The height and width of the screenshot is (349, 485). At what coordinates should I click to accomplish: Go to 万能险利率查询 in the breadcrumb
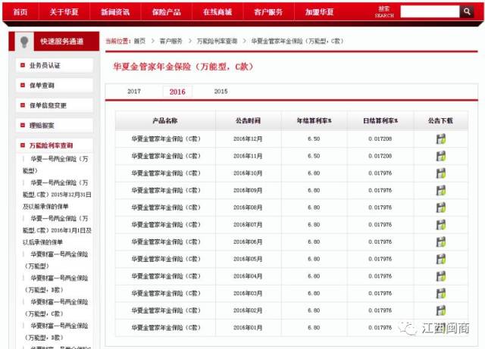click(x=217, y=41)
